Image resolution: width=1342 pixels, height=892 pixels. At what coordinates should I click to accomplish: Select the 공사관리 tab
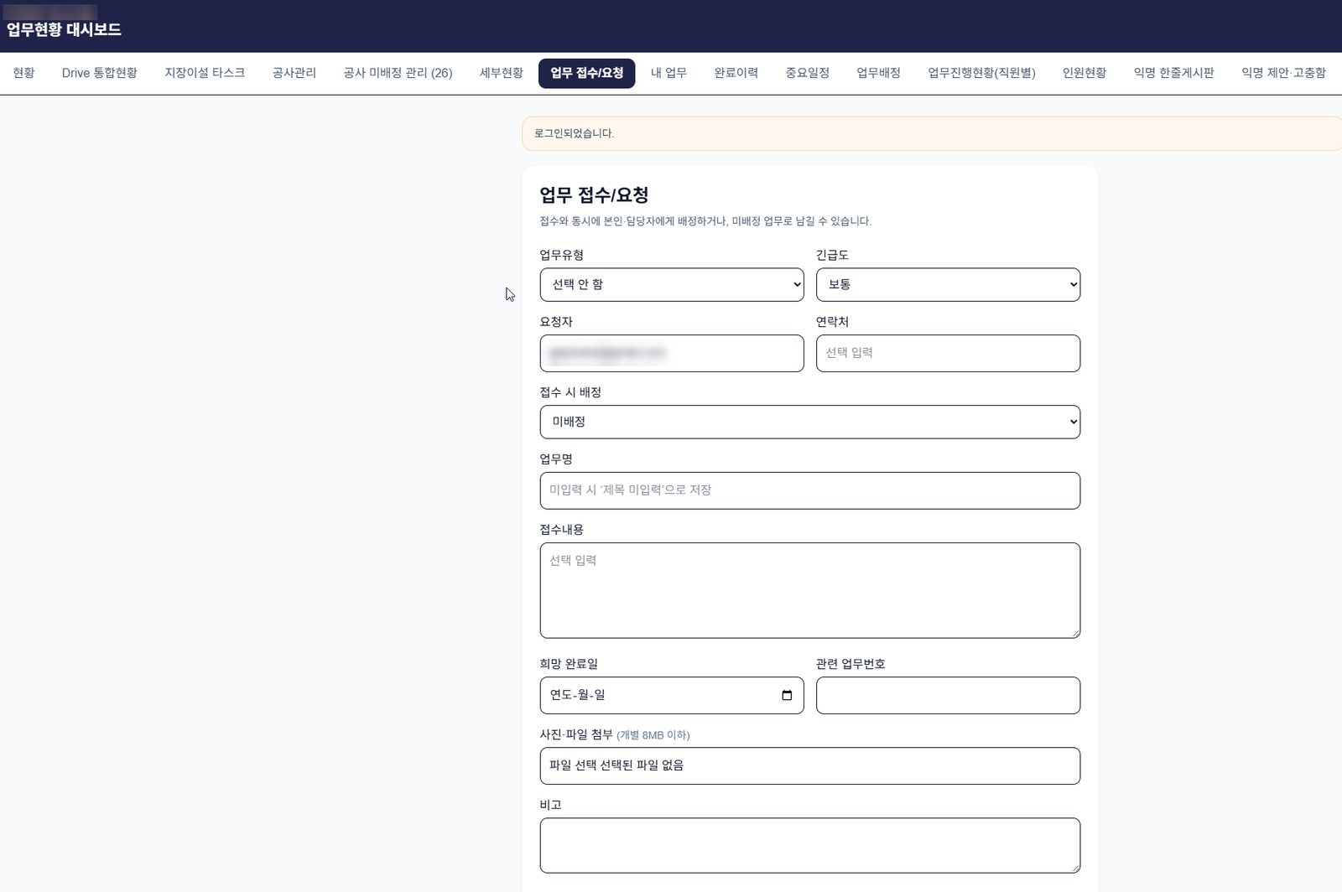coord(294,73)
